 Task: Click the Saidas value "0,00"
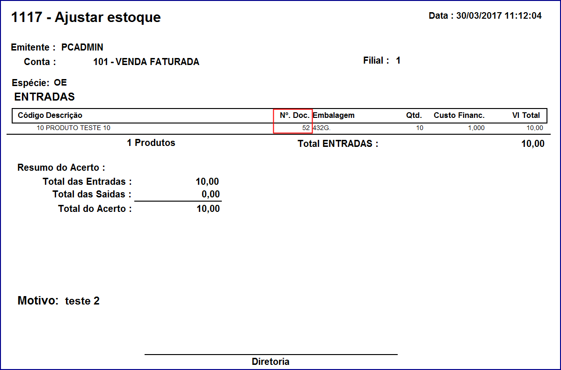(x=211, y=194)
